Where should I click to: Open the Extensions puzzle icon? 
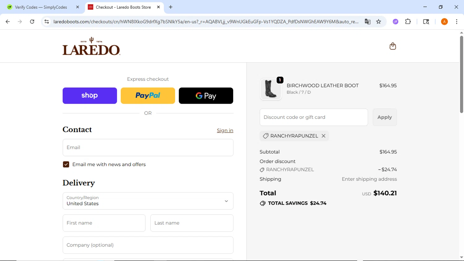[408, 22]
